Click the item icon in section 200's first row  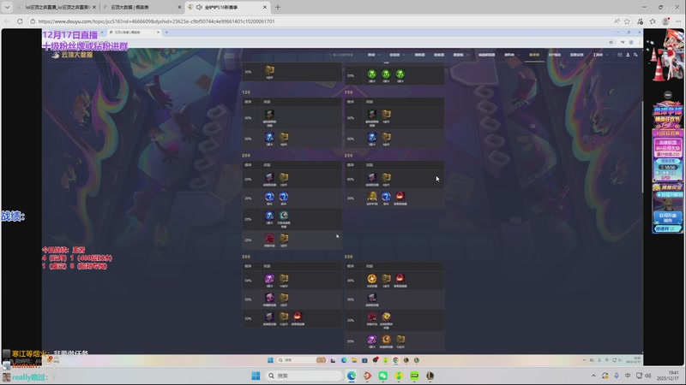tap(269, 177)
